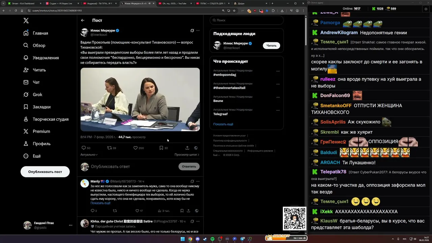The height and width of the screenshot is (243, 432).
Task: Bookmark the post showing 32 bookmarks
Action: (161, 148)
